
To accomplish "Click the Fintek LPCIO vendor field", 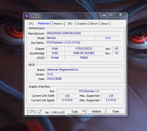I will pos(55,58).
